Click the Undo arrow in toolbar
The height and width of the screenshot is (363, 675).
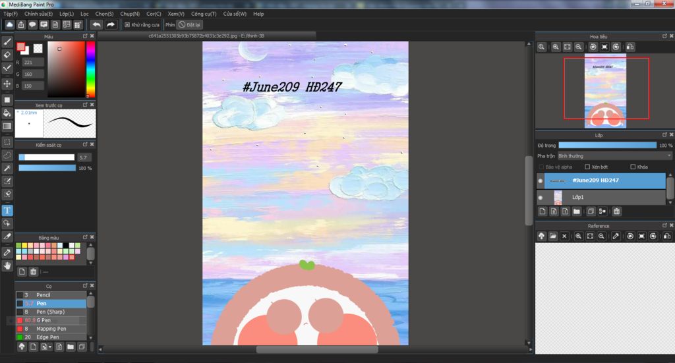(96, 25)
